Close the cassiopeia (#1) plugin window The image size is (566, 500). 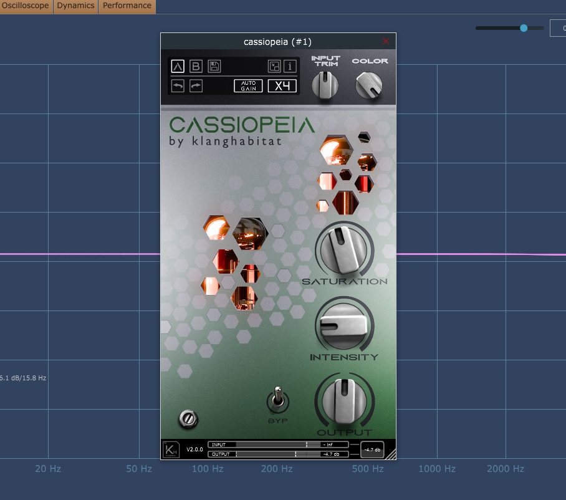pyautogui.click(x=386, y=41)
